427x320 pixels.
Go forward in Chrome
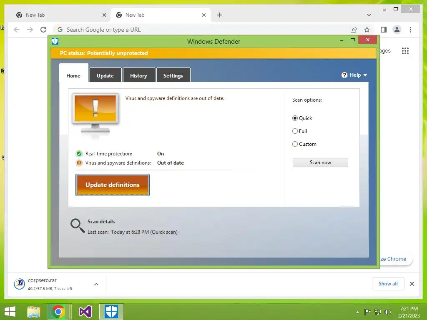point(30,30)
